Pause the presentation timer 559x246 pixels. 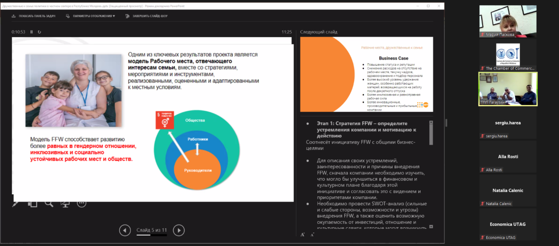pos(32,32)
